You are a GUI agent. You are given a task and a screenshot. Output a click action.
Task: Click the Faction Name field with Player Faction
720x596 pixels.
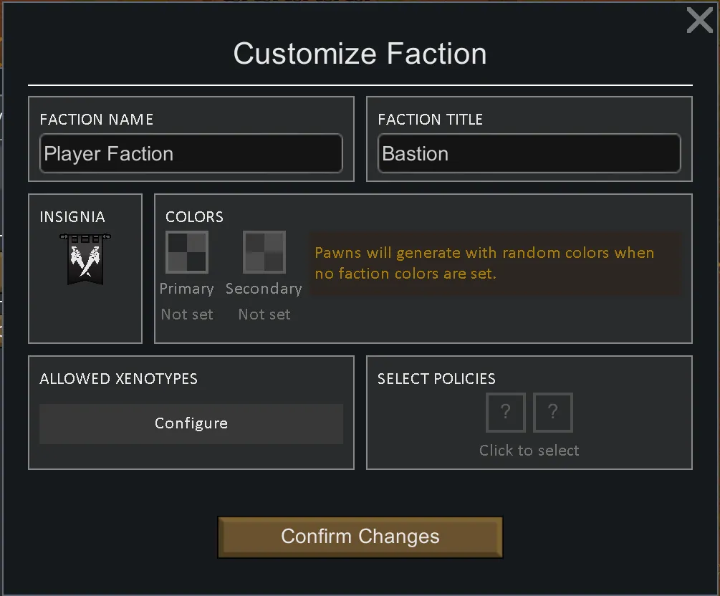[191, 153]
